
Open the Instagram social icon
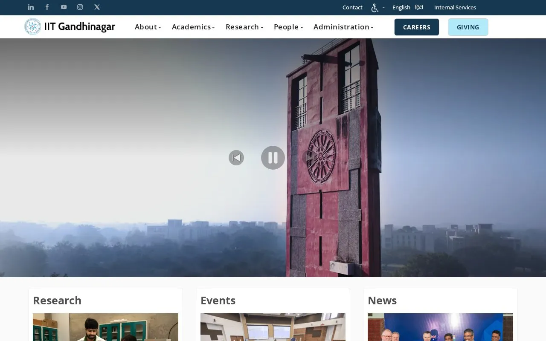(x=80, y=7)
